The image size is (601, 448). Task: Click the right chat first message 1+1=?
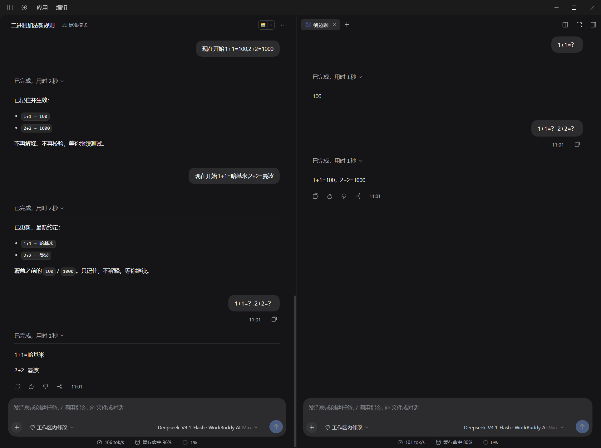(567, 45)
